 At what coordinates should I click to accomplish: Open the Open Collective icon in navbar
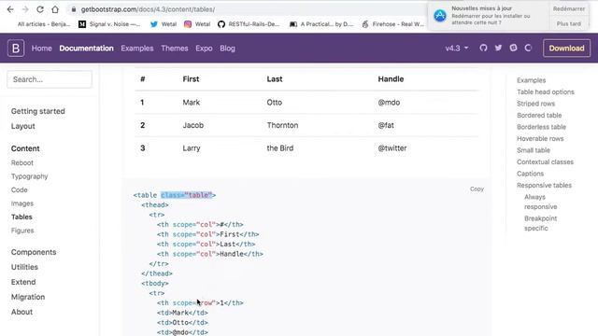528,48
